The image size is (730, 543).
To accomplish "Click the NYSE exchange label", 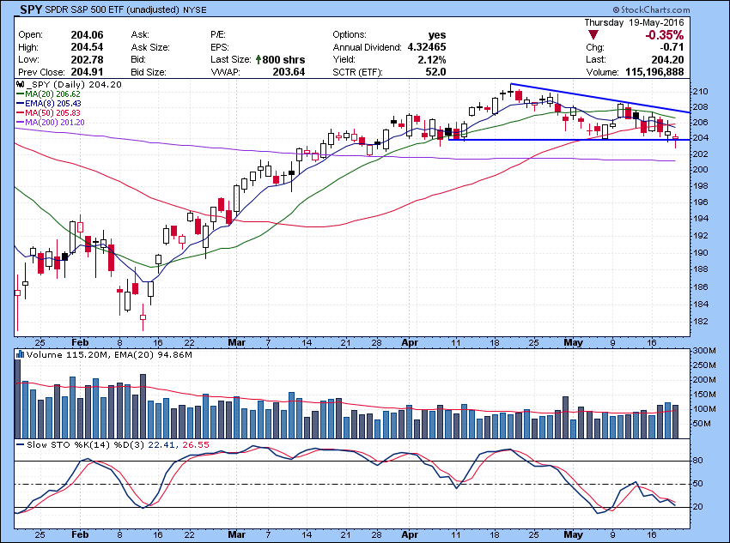I will tap(194, 9).
